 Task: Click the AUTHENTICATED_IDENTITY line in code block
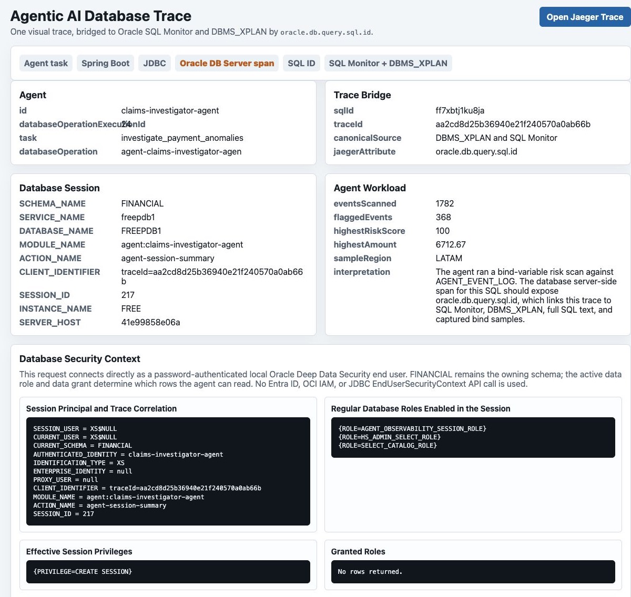tap(128, 454)
